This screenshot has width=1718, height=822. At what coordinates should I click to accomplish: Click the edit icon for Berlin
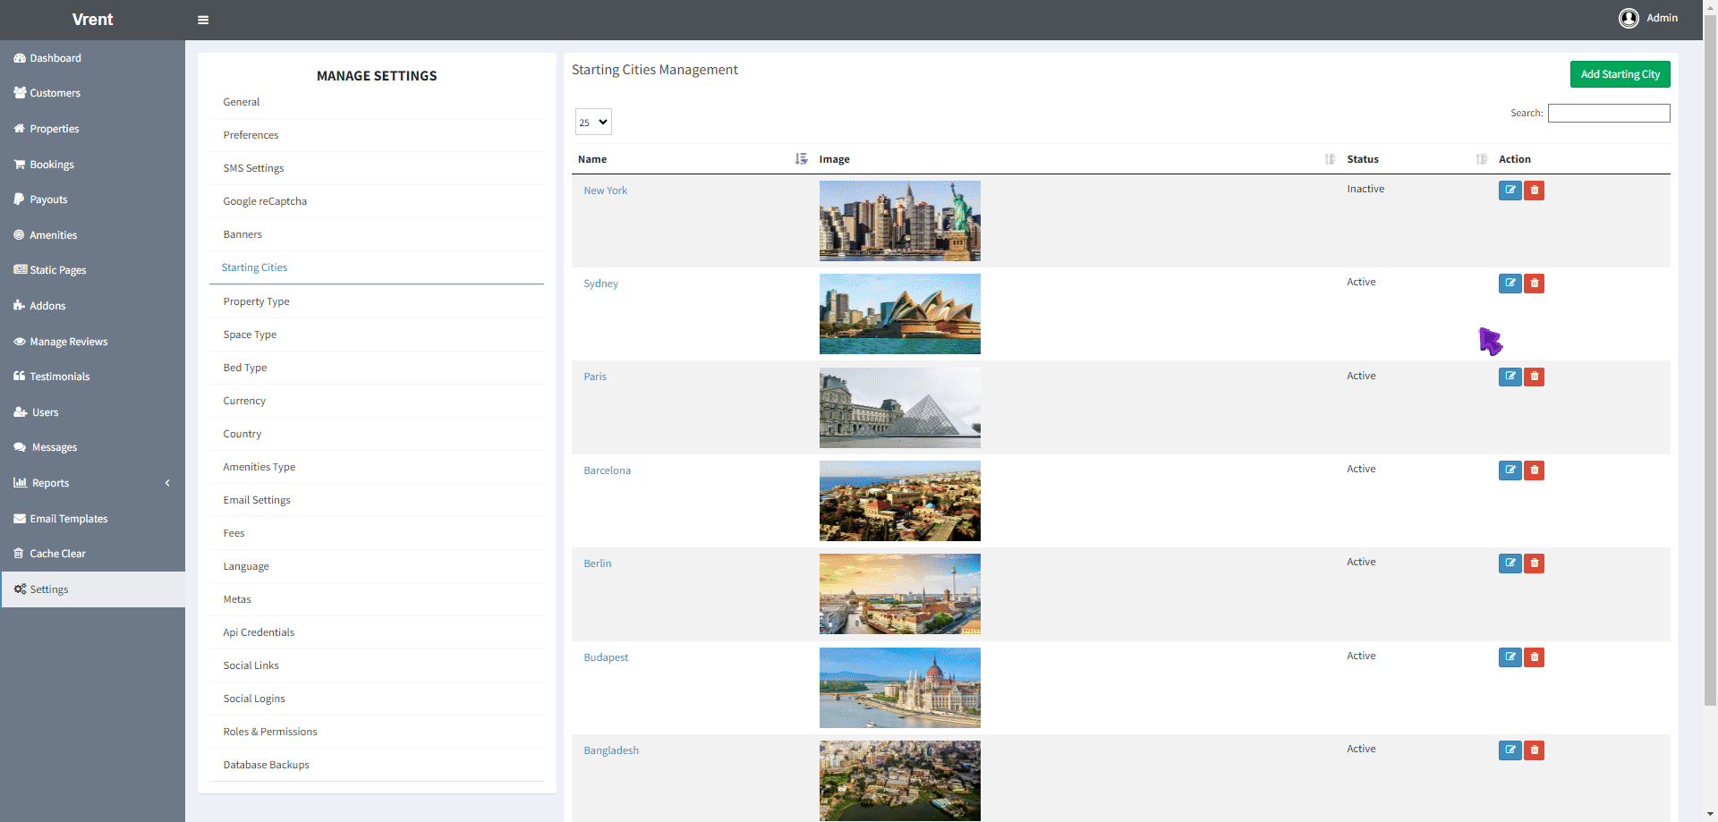click(1510, 564)
